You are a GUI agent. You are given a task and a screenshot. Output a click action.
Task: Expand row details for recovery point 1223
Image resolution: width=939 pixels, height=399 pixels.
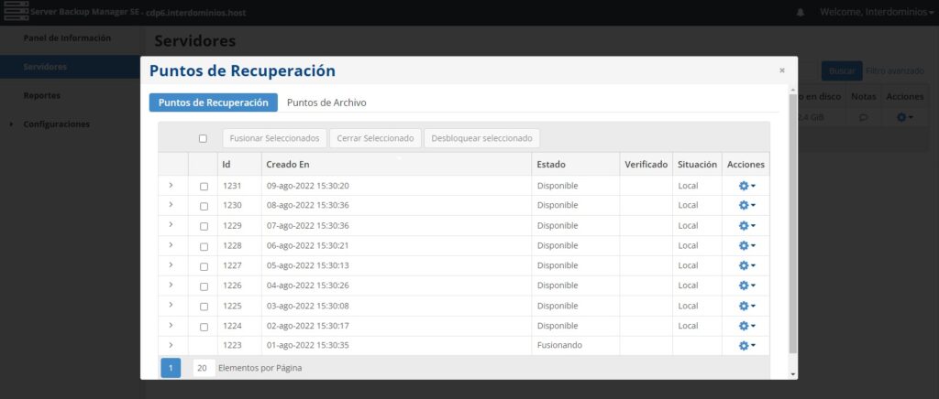tap(171, 345)
